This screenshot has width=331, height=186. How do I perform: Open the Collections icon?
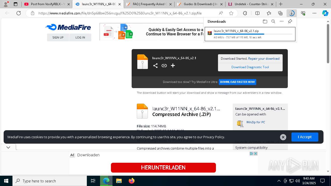(280, 13)
